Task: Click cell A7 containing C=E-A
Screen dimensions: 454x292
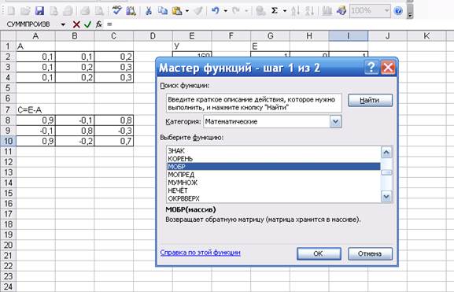Action: pyautogui.click(x=35, y=109)
